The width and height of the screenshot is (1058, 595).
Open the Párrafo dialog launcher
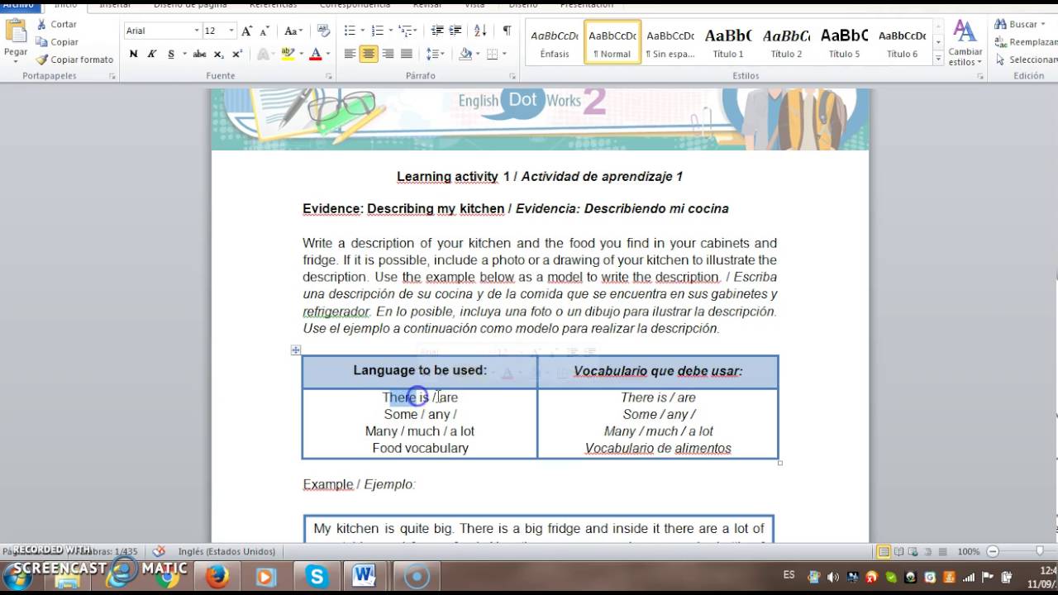click(514, 76)
